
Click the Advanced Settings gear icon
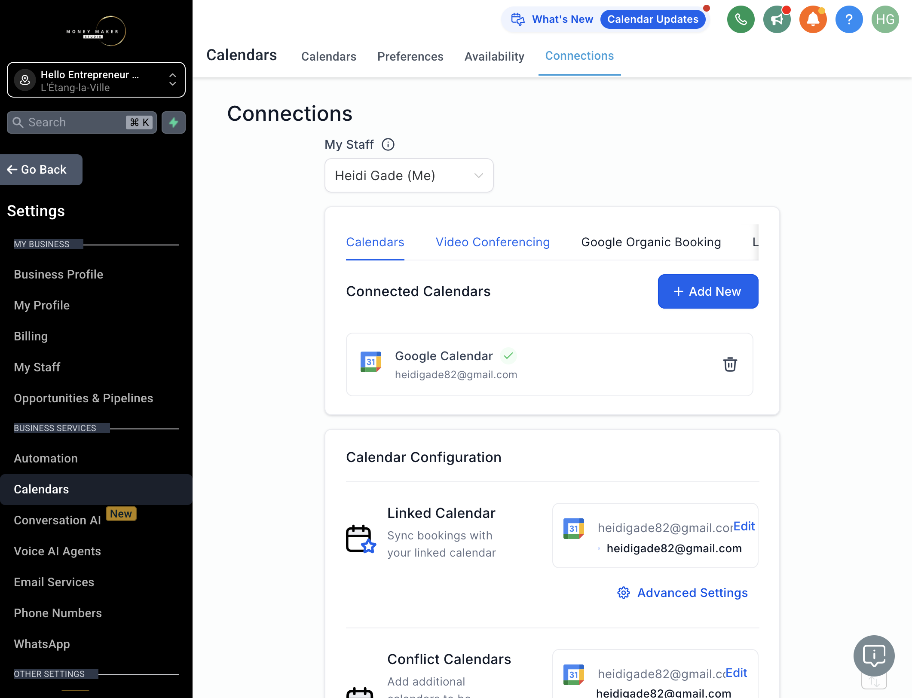[x=624, y=593]
